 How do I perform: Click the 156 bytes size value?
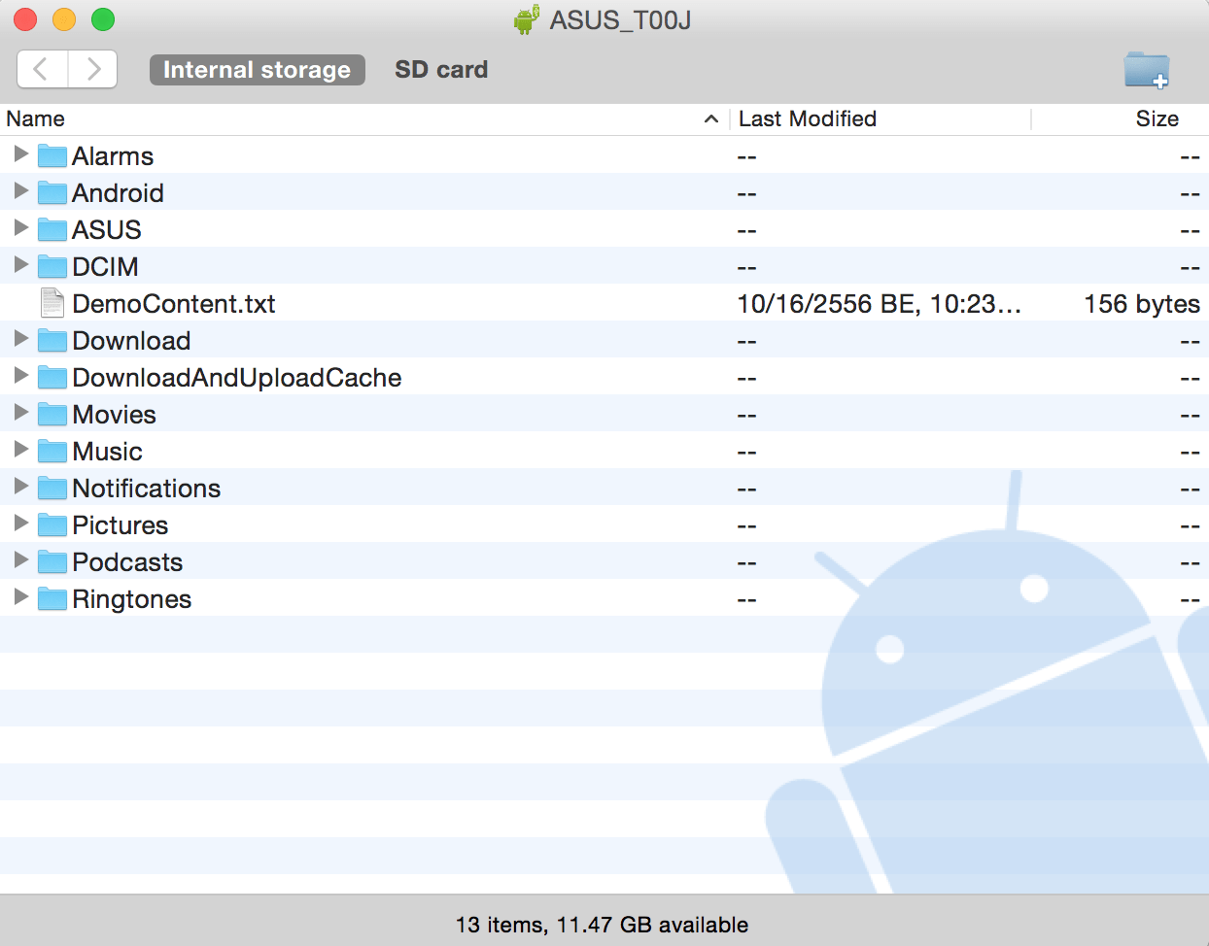pos(1142,304)
